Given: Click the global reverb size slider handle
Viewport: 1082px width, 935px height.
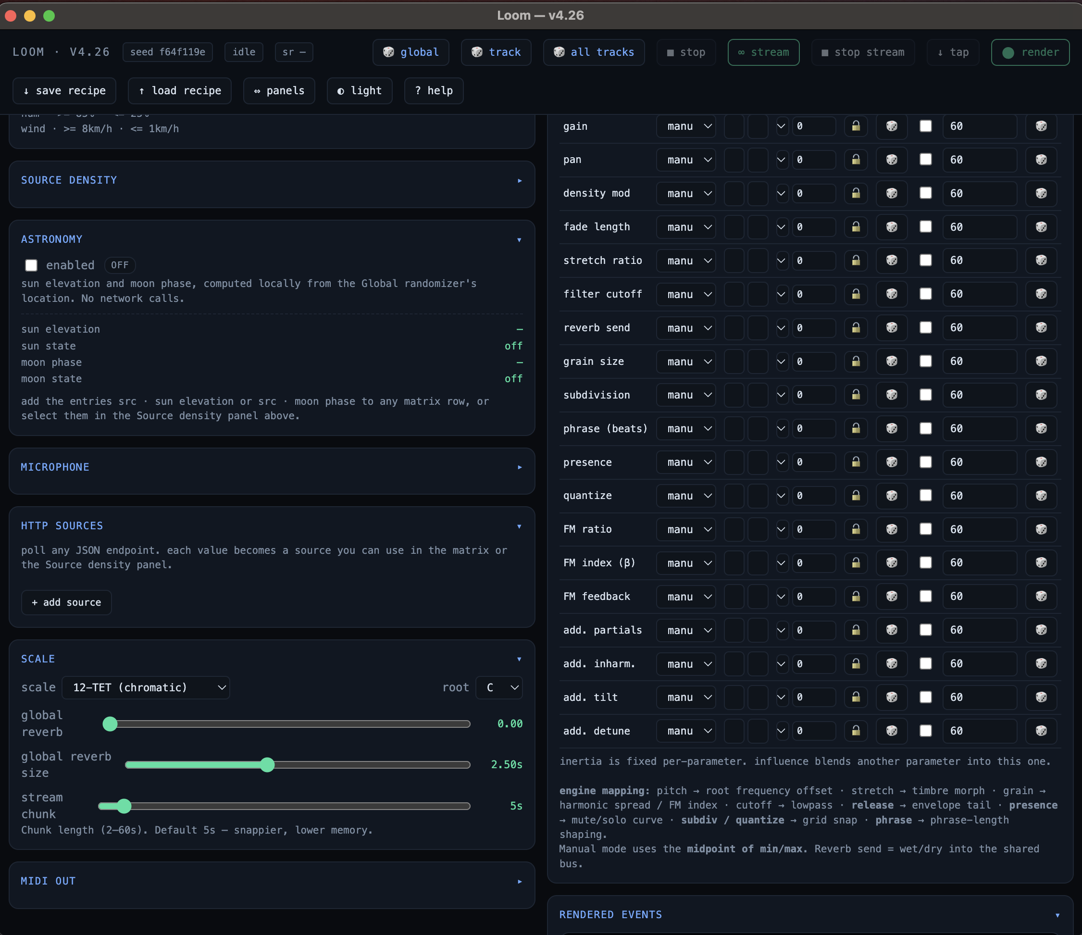Looking at the screenshot, I should pyautogui.click(x=267, y=765).
